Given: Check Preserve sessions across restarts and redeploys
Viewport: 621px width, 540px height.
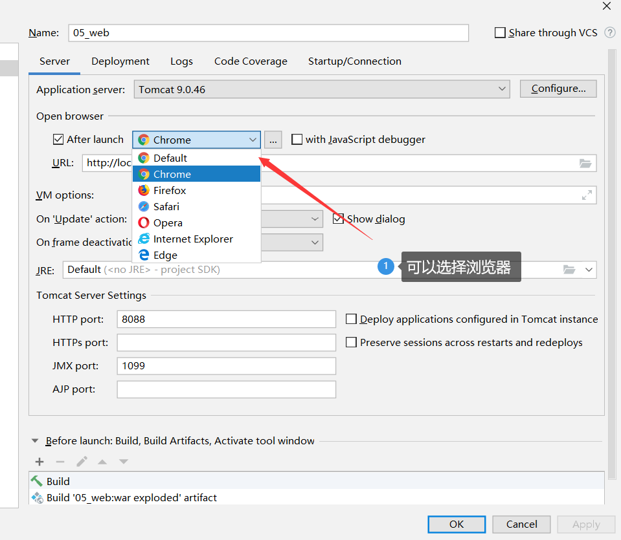Looking at the screenshot, I should click(x=351, y=342).
